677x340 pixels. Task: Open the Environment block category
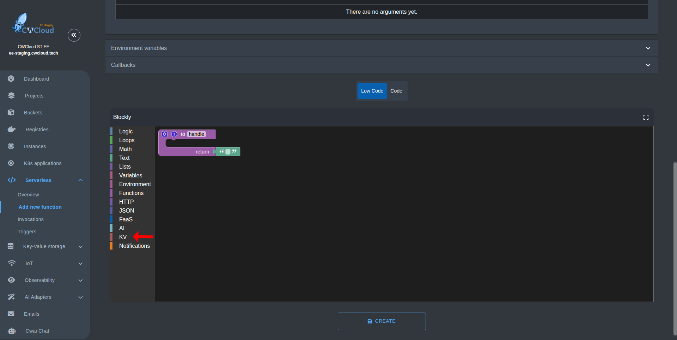pos(132,184)
